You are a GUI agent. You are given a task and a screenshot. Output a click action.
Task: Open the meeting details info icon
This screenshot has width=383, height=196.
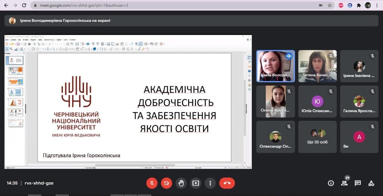pyautogui.click(x=331, y=183)
